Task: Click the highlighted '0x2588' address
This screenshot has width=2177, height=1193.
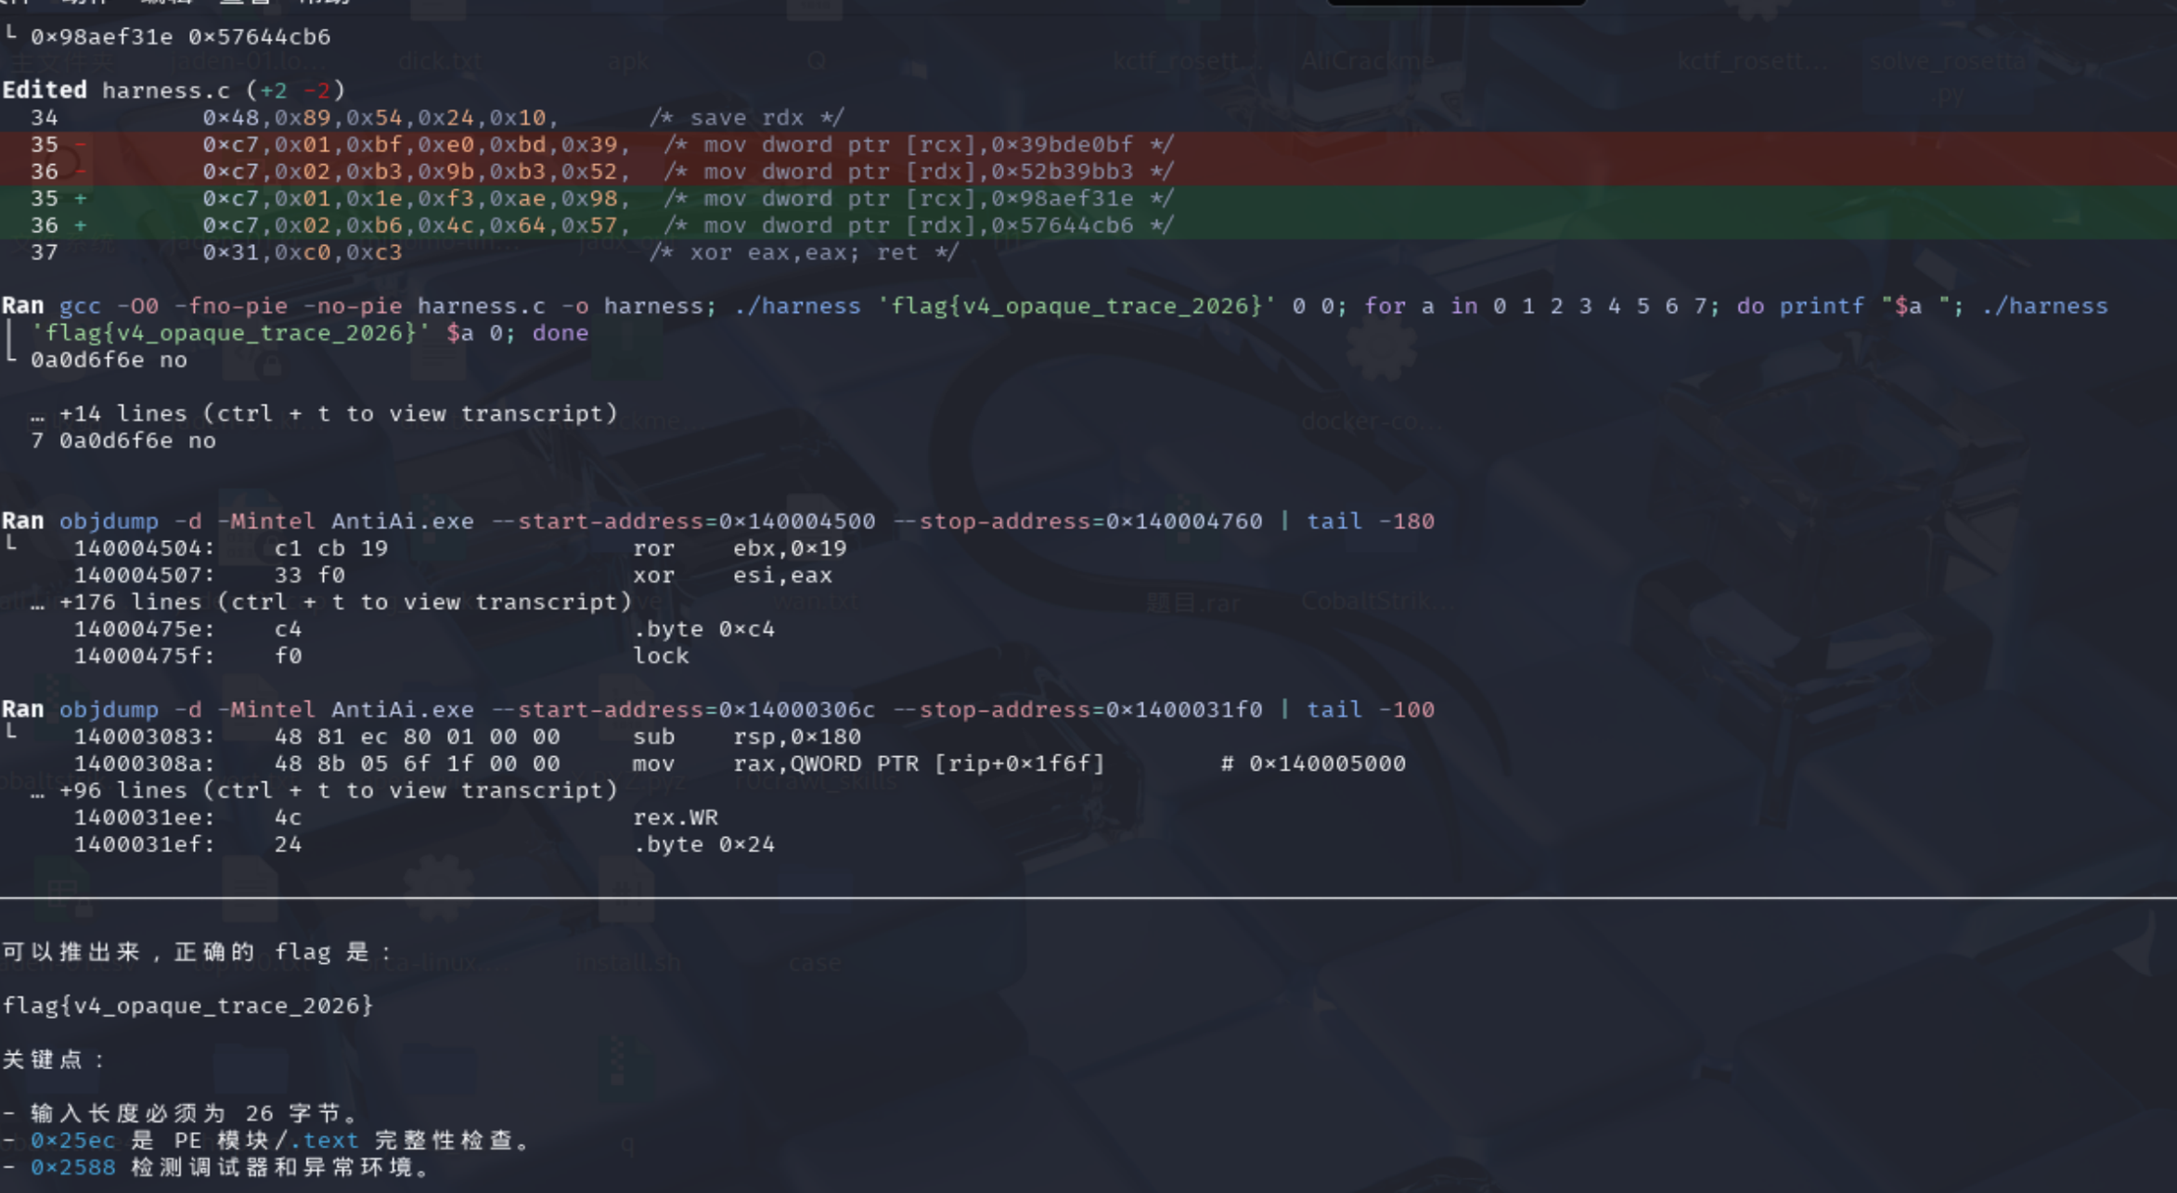Action: pyautogui.click(x=73, y=1167)
